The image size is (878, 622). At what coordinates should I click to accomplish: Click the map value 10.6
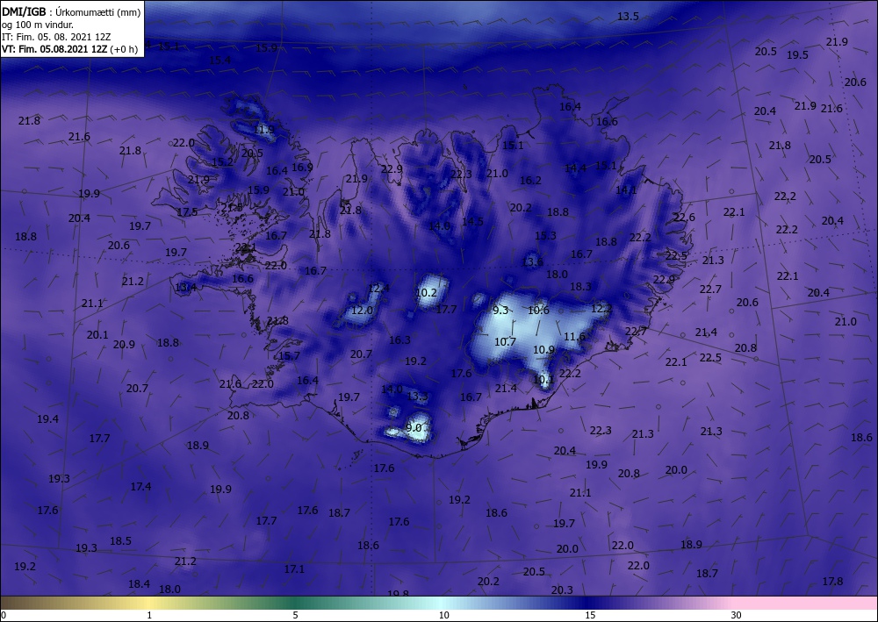538,310
